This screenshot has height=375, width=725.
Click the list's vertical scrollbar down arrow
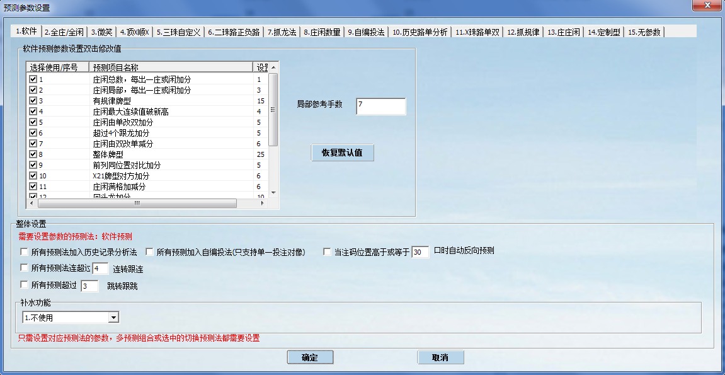[x=273, y=192]
